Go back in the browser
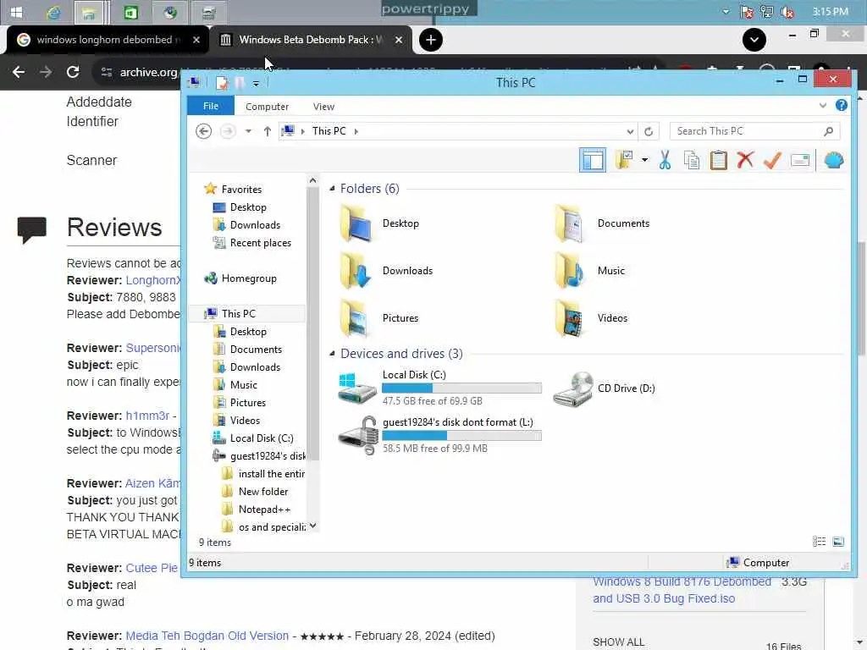Viewport: 867px width, 650px height. [19, 72]
